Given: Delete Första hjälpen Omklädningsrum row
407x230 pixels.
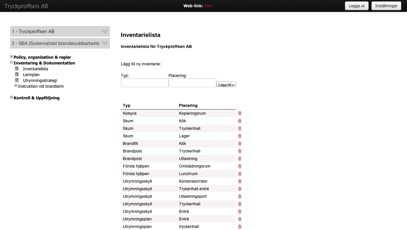Looking at the screenshot, I should pyautogui.click(x=240, y=166).
